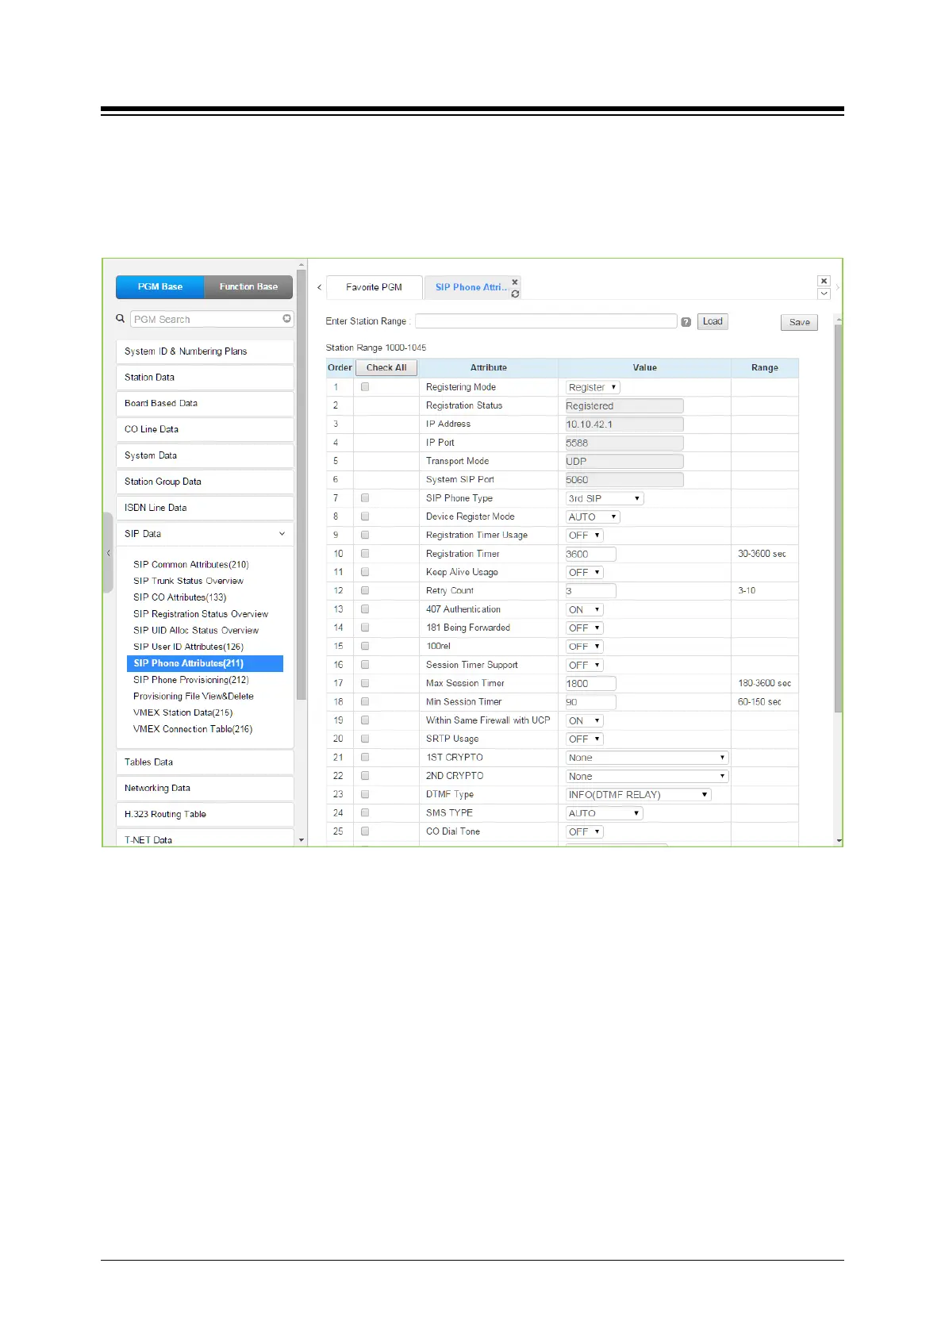Viewport: 945px width, 1336px height.
Task: Tick the 407 Authentication checkbox
Action: pyautogui.click(x=365, y=609)
